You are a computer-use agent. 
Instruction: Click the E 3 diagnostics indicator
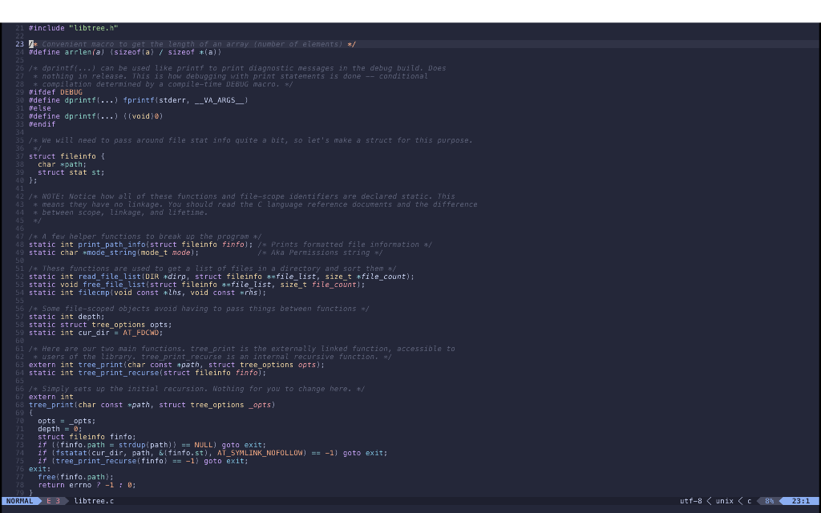51,500
